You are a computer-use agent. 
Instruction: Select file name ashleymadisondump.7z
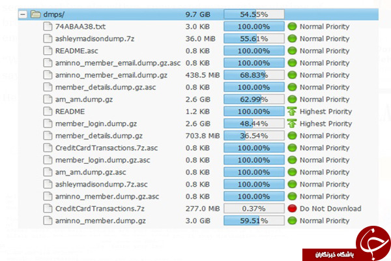(94, 38)
